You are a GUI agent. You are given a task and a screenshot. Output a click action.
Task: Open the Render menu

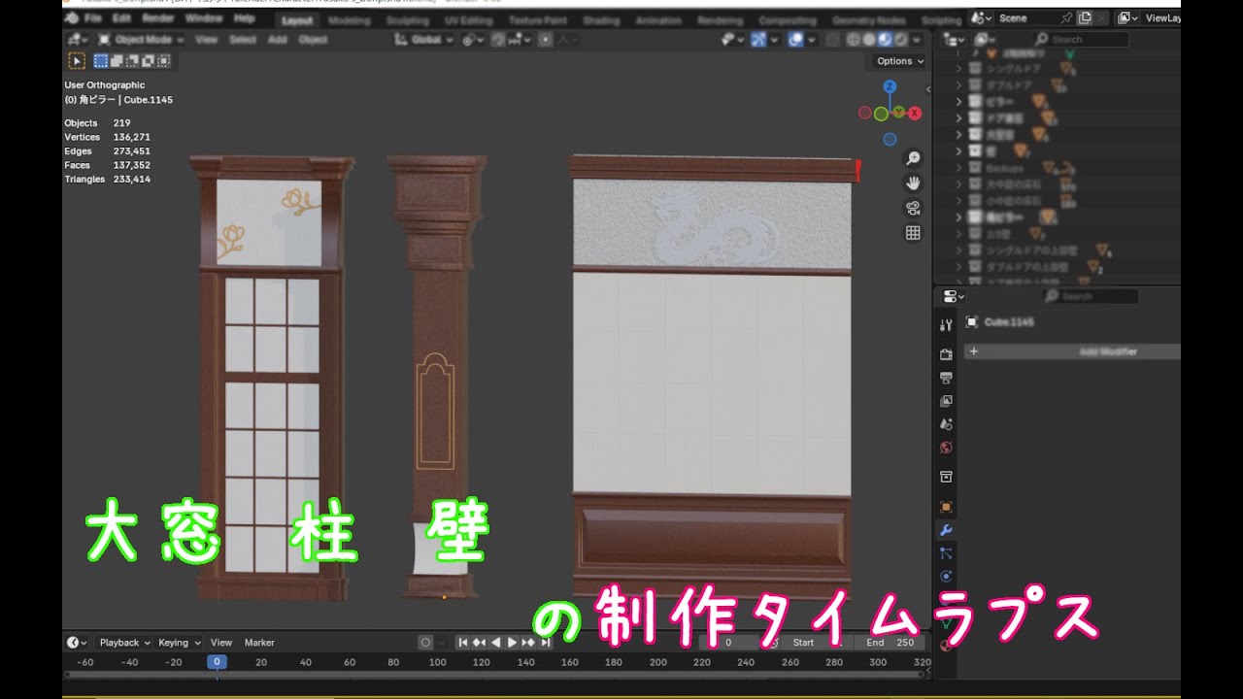[157, 18]
